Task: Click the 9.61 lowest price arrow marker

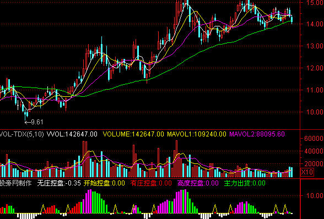Action: click(34, 122)
